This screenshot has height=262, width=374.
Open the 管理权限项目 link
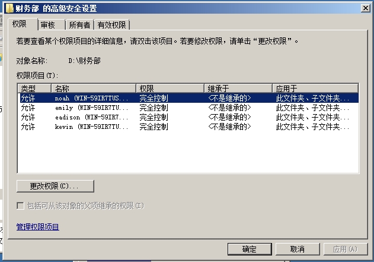[x=38, y=227]
